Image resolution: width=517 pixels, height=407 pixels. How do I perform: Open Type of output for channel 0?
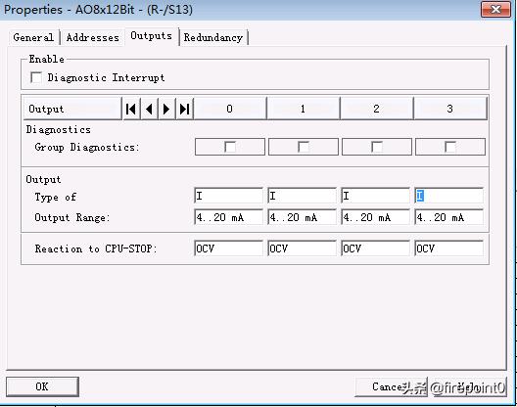pos(229,196)
